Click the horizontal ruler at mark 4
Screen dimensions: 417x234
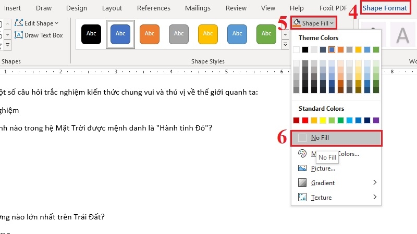click(x=171, y=71)
